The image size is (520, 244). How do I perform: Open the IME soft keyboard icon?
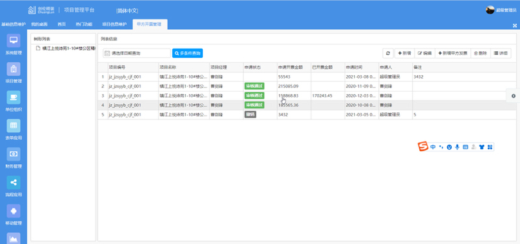pos(465,147)
